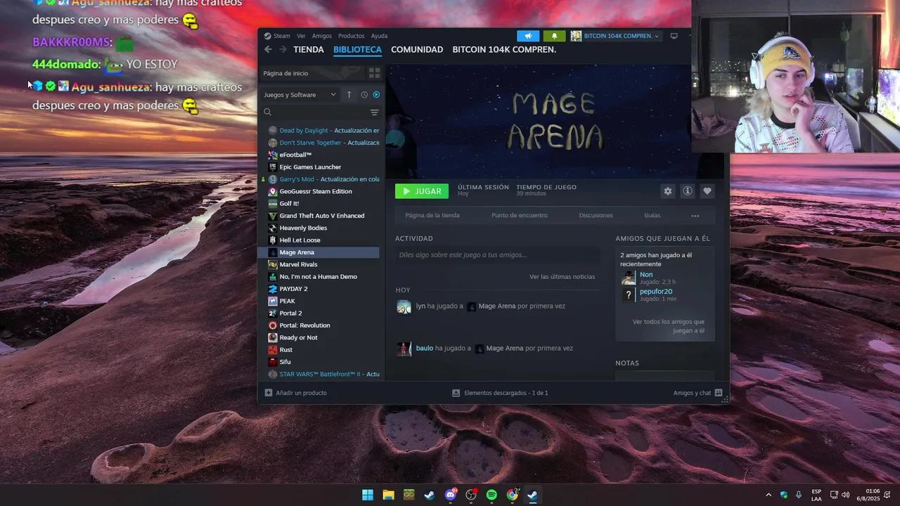Open Discord from the taskbar

(451, 495)
